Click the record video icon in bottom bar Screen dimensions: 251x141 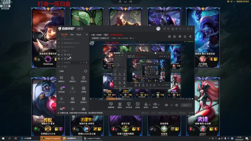coord(167,105)
